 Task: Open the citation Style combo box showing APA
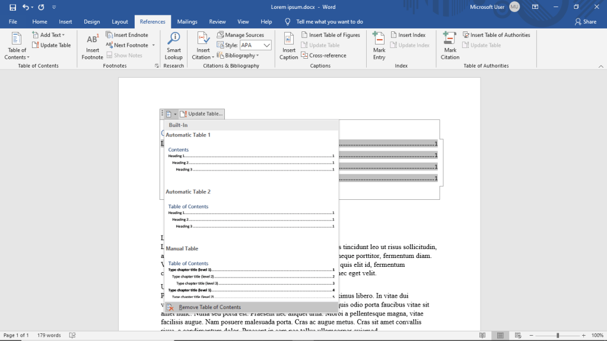pos(255,45)
